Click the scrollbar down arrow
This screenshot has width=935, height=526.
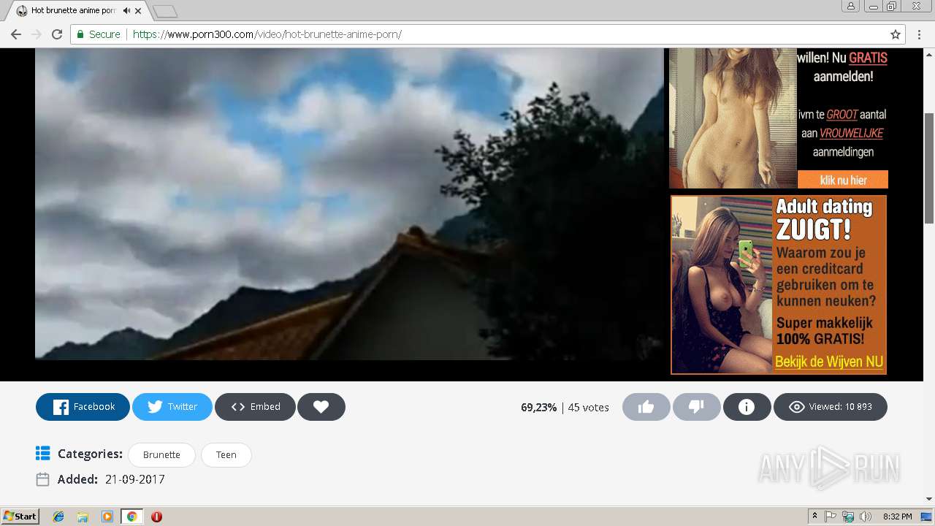coord(929,500)
